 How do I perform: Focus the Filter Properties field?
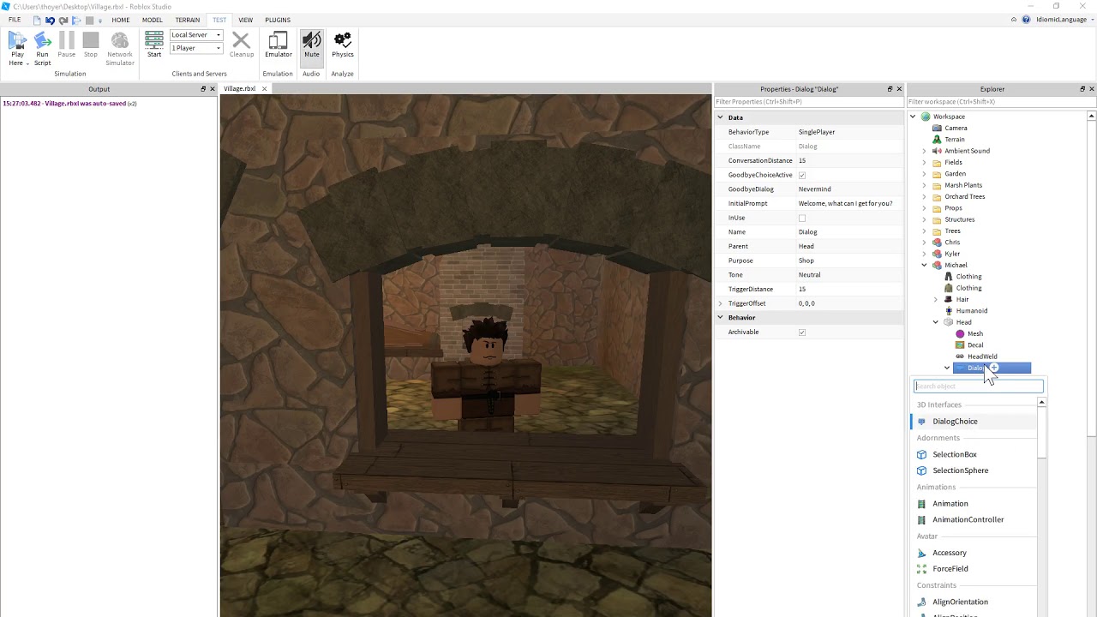coord(808,102)
